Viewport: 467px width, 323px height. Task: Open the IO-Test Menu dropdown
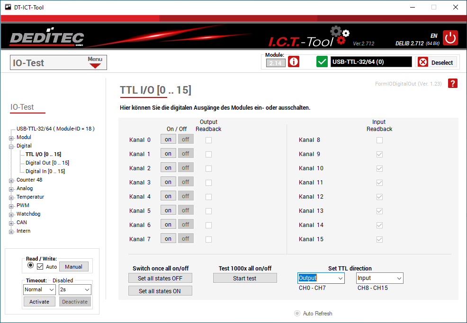(95, 62)
